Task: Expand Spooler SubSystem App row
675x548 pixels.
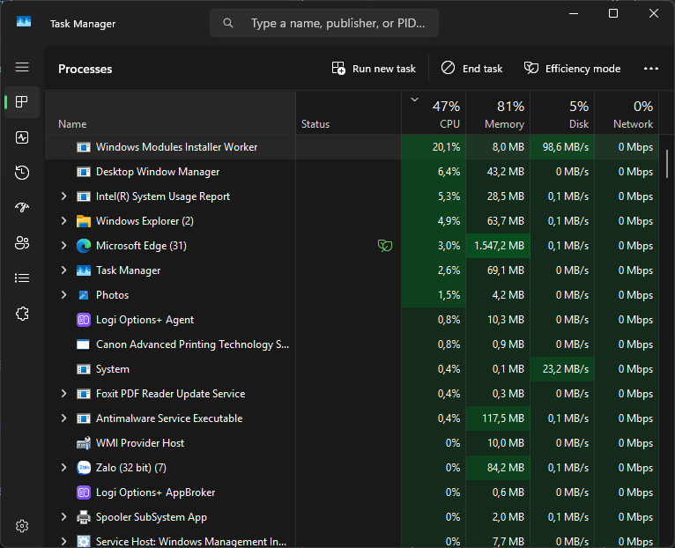Action: point(63,517)
